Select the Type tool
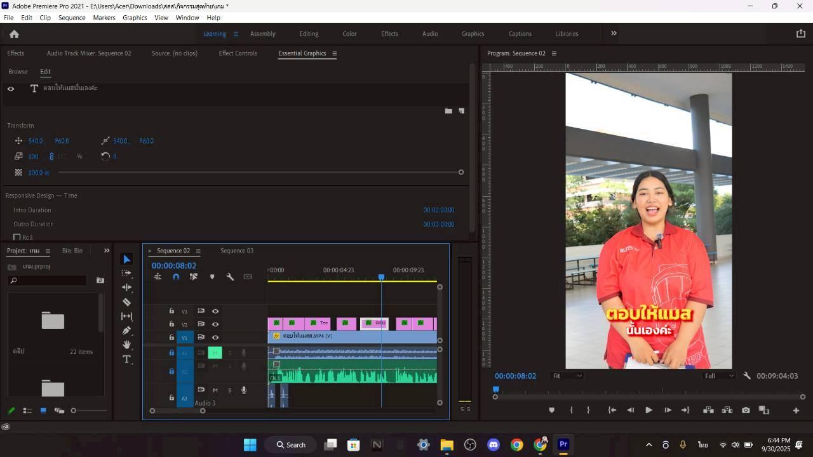The height and width of the screenshot is (457, 813). coord(126,359)
